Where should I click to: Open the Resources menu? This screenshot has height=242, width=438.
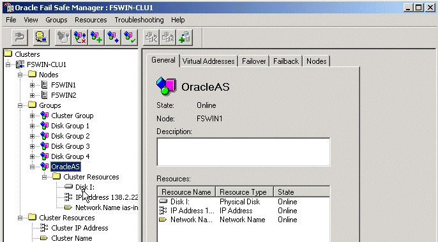click(91, 20)
